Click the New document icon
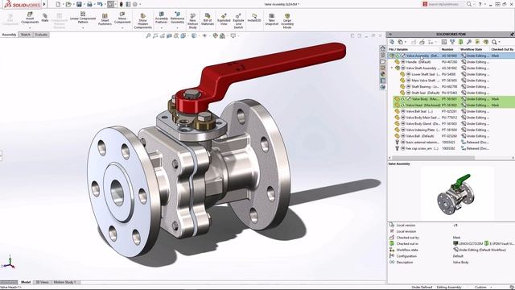The image size is (515, 290). 58,4
